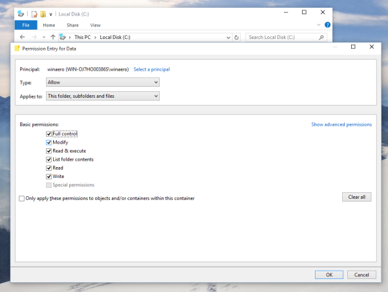This screenshot has width=388, height=292.
Task: Toggle the Modify permission checkbox
Action: [48, 142]
